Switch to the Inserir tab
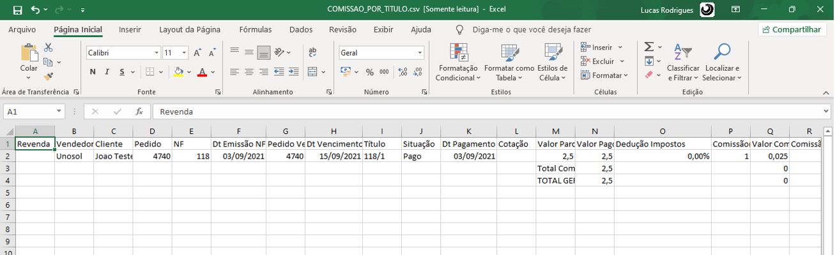The width and height of the screenshot is (835, 255). pos(130,29)
